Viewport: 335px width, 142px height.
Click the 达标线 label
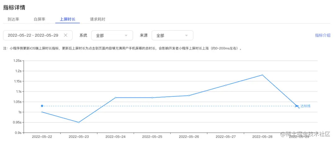(x=305, y=106)
